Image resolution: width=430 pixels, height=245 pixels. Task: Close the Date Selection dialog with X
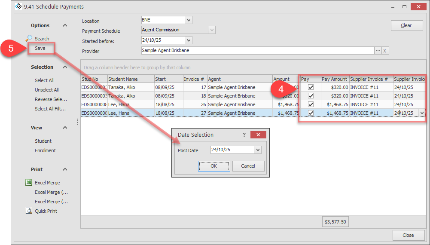(258, 135)
